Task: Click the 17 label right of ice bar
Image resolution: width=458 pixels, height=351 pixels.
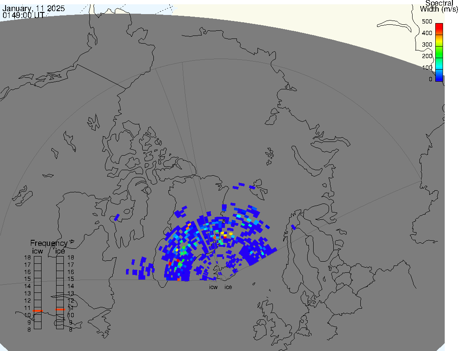Action: (x=71, y=265)
